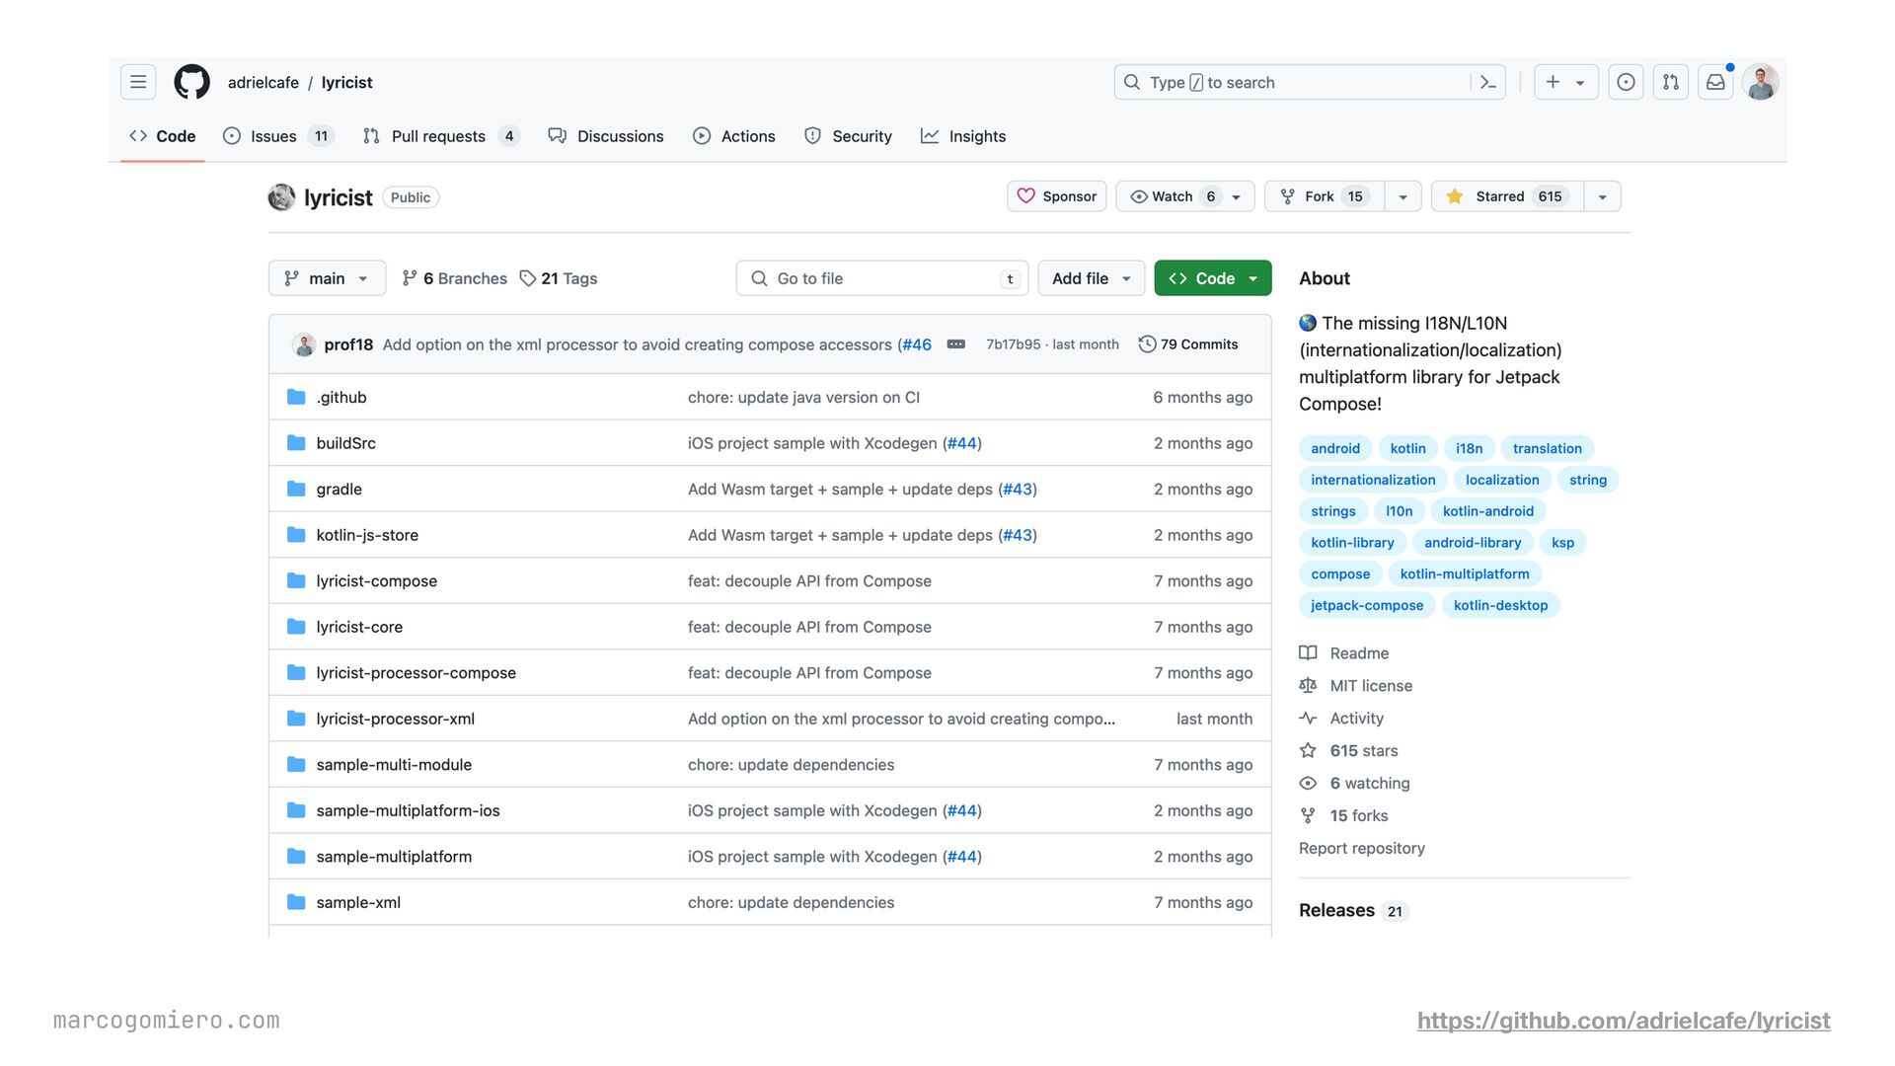Click the Activity pulse icon
This screenshot has height=1066, width=1895.
pos(1308,718)
